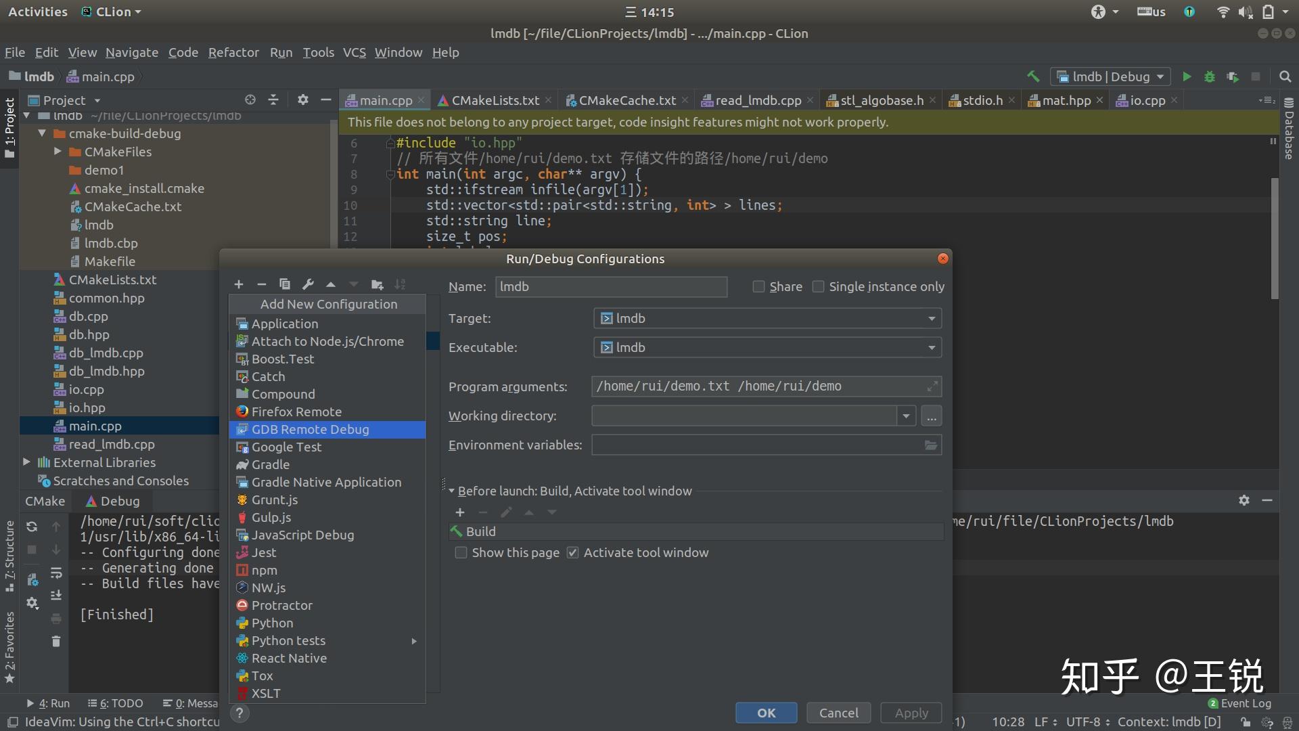The image size is (1299, 731).
Task: Open the Target lmdb dropdown
Action: (767, 319)
